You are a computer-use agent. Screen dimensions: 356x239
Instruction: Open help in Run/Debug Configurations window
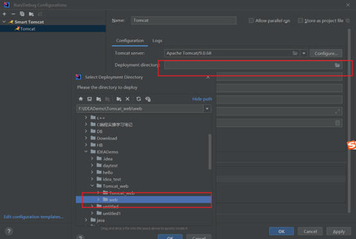point(9,231)
